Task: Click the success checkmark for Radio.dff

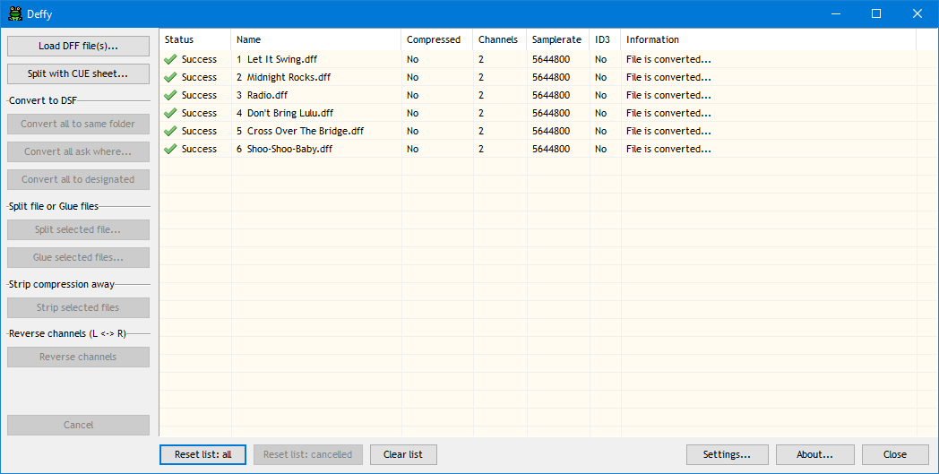Action: tap(170, 95)
